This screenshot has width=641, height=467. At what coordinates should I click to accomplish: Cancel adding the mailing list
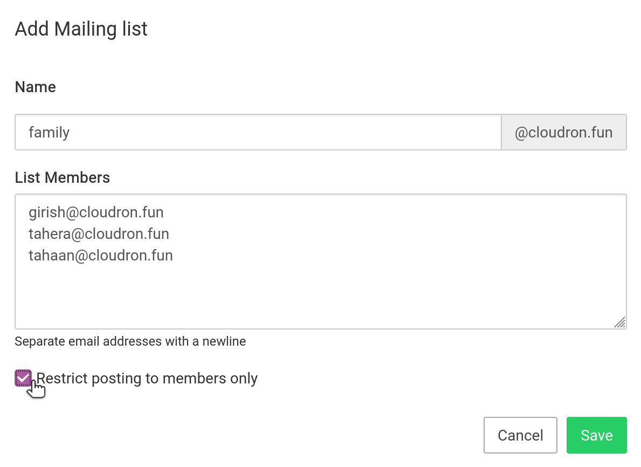(520, 435)
